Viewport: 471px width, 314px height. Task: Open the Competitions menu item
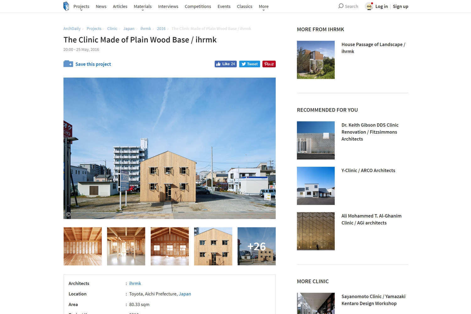pos(198,6)
